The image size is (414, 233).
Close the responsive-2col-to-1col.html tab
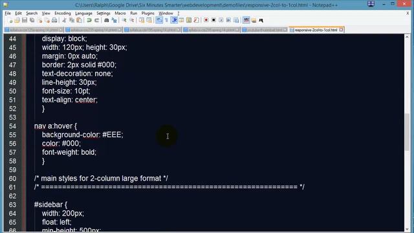pos(341,30)
